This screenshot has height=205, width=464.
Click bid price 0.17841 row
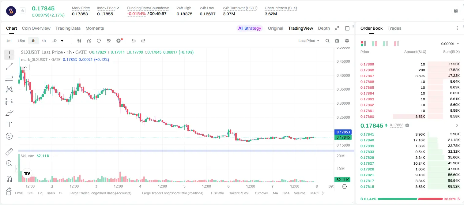pyautogui.click(x=410, y=134)
